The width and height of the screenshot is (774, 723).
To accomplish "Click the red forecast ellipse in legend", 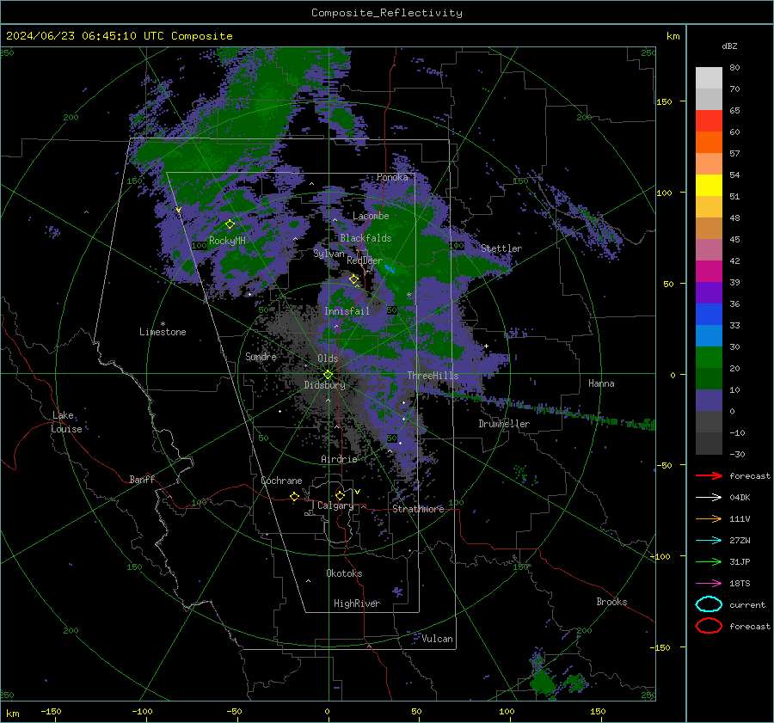I will [x=709, y=626].
